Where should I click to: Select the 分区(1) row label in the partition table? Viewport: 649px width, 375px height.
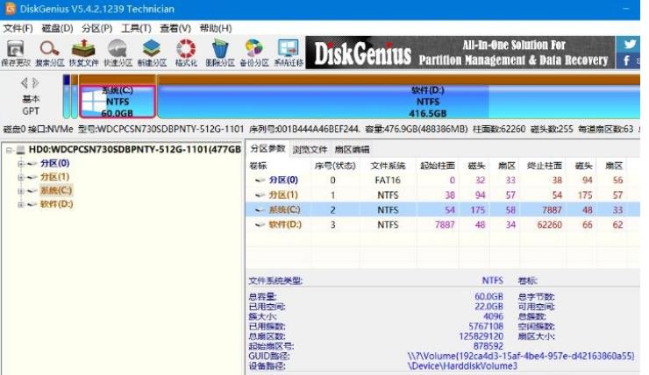[x=283, y=195]
